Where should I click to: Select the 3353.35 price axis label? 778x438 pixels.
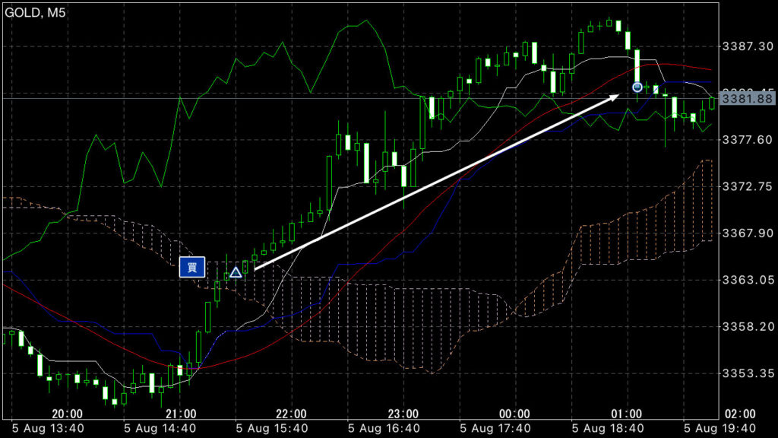[x=746, y=373]
